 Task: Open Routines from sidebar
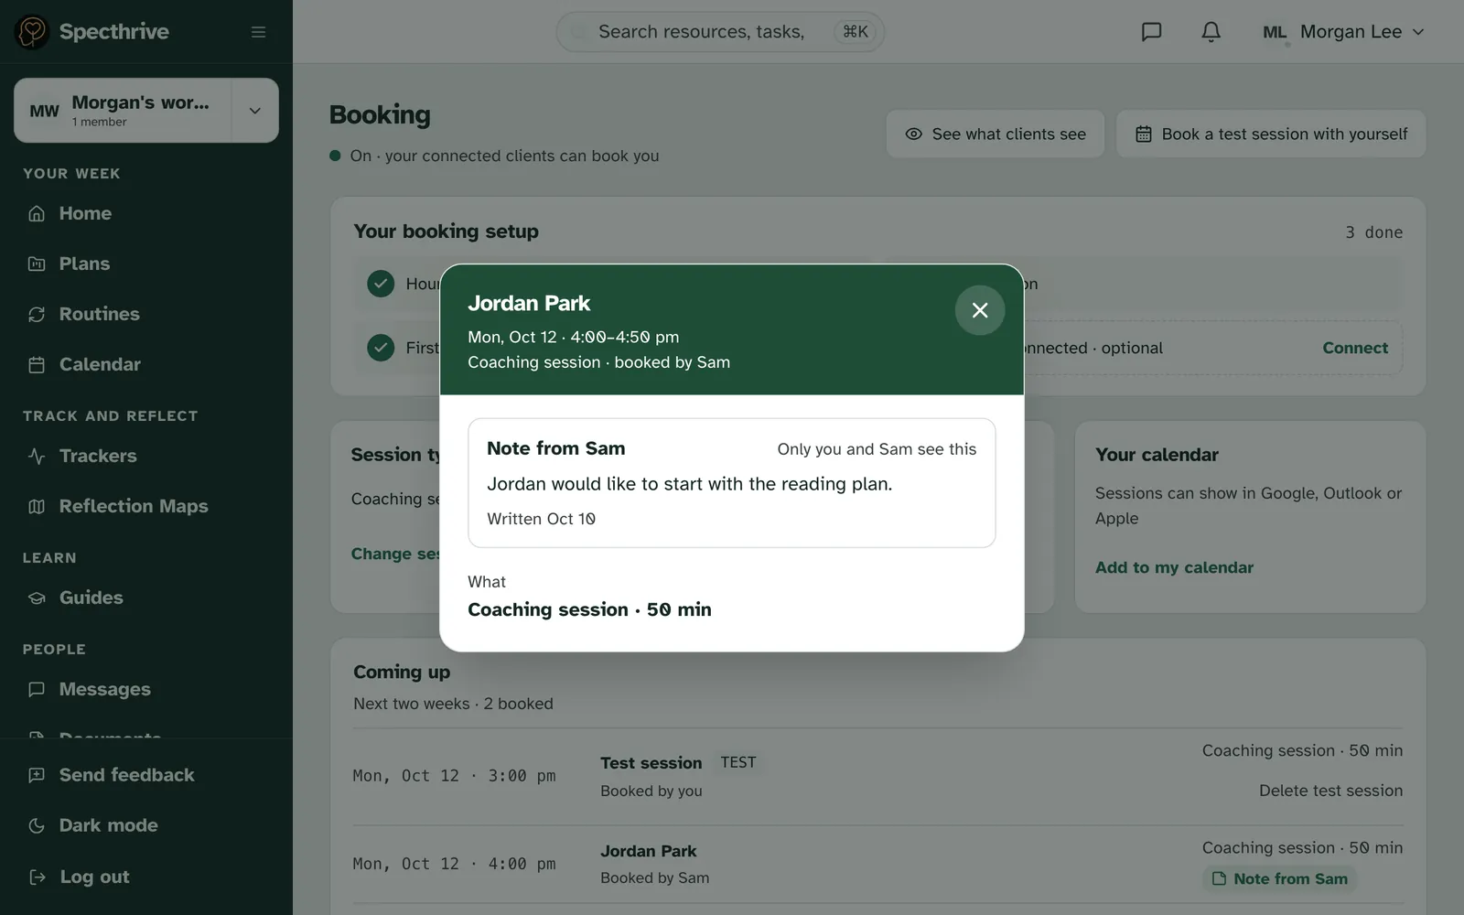click(146, 314)
